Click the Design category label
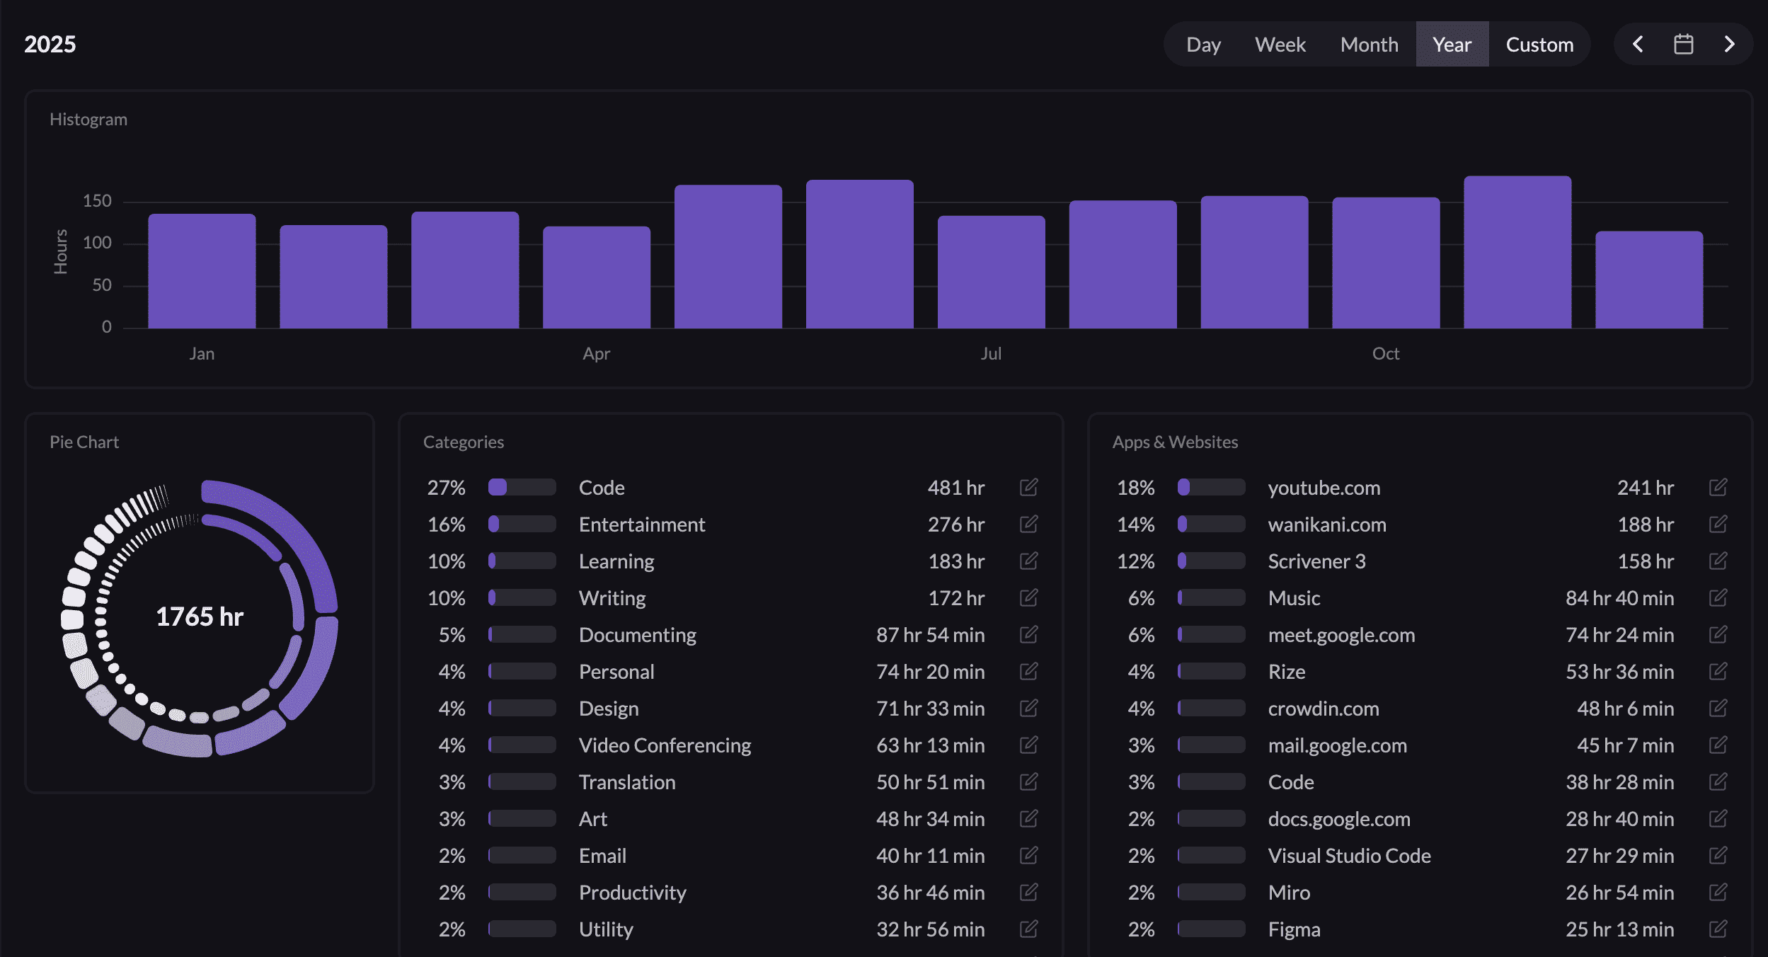The image size is (1768, 957). tap(609, 709)
